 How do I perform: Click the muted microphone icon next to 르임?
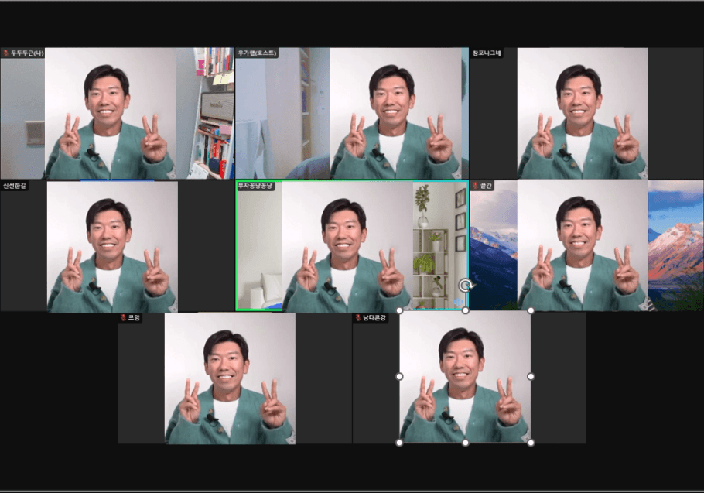(123, 317)
